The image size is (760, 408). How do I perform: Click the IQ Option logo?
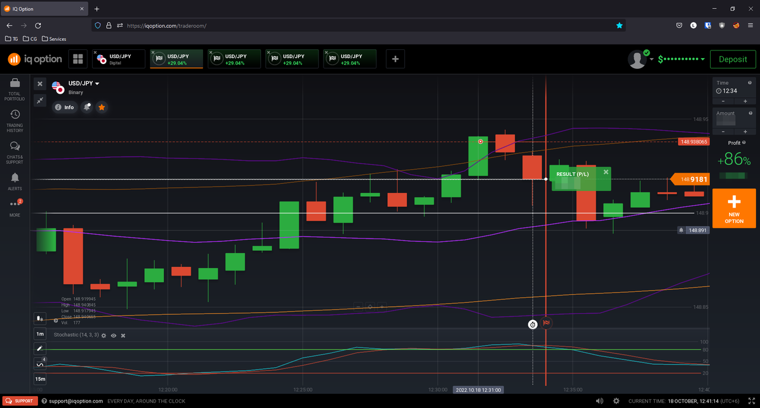click(x=34, y=59)
